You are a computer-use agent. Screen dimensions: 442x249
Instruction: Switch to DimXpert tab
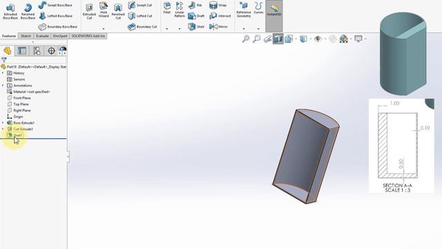click(x=60, y=36)
